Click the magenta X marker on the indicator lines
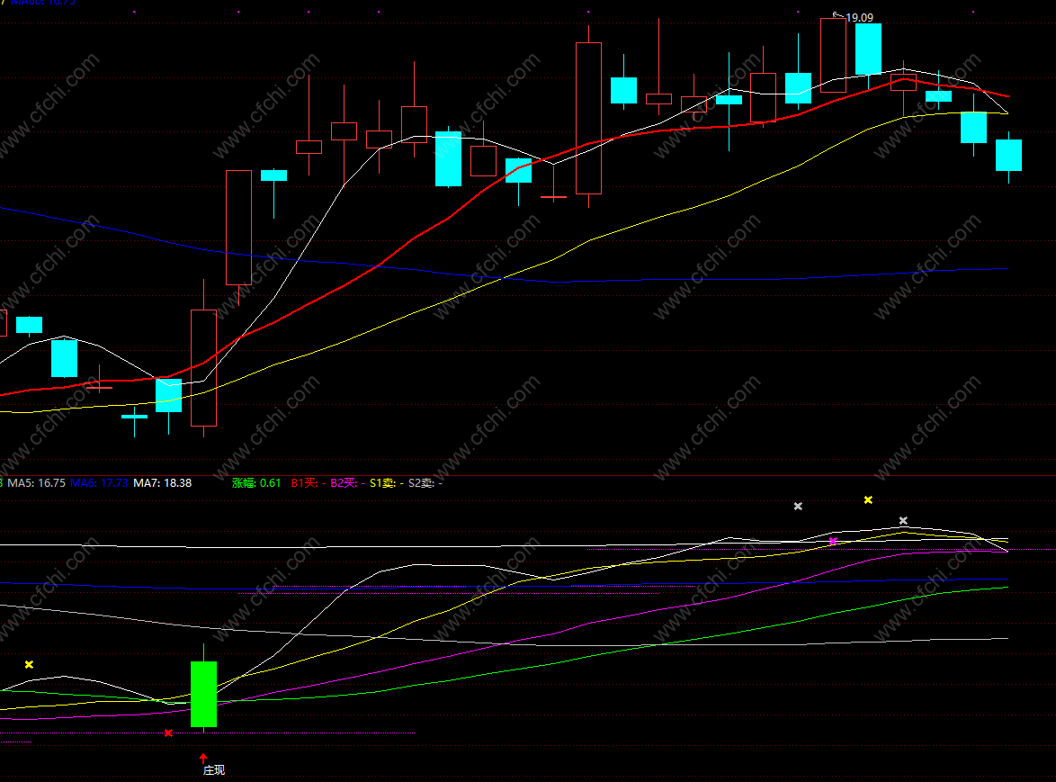The width and height of the screenshot is (1056, 782). [833, 542]
